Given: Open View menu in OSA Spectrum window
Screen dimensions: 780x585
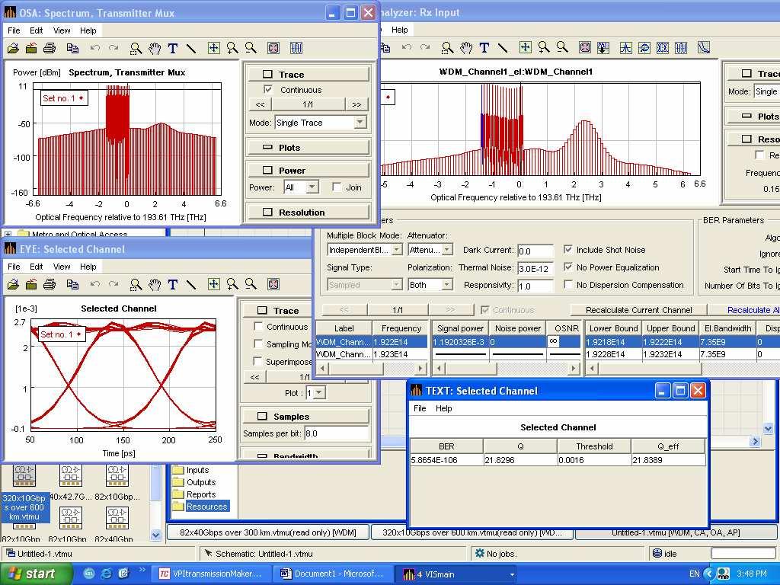Looking at the screenshot, I should [x=62, y=30].
